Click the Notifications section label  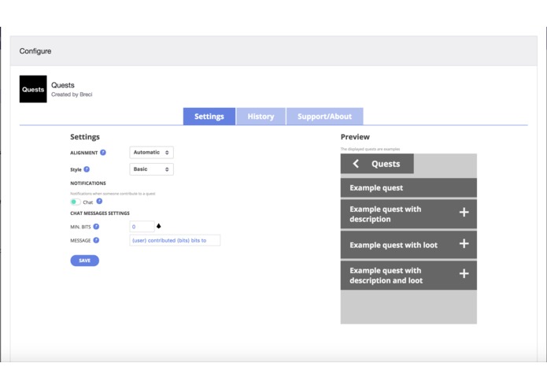88,183
